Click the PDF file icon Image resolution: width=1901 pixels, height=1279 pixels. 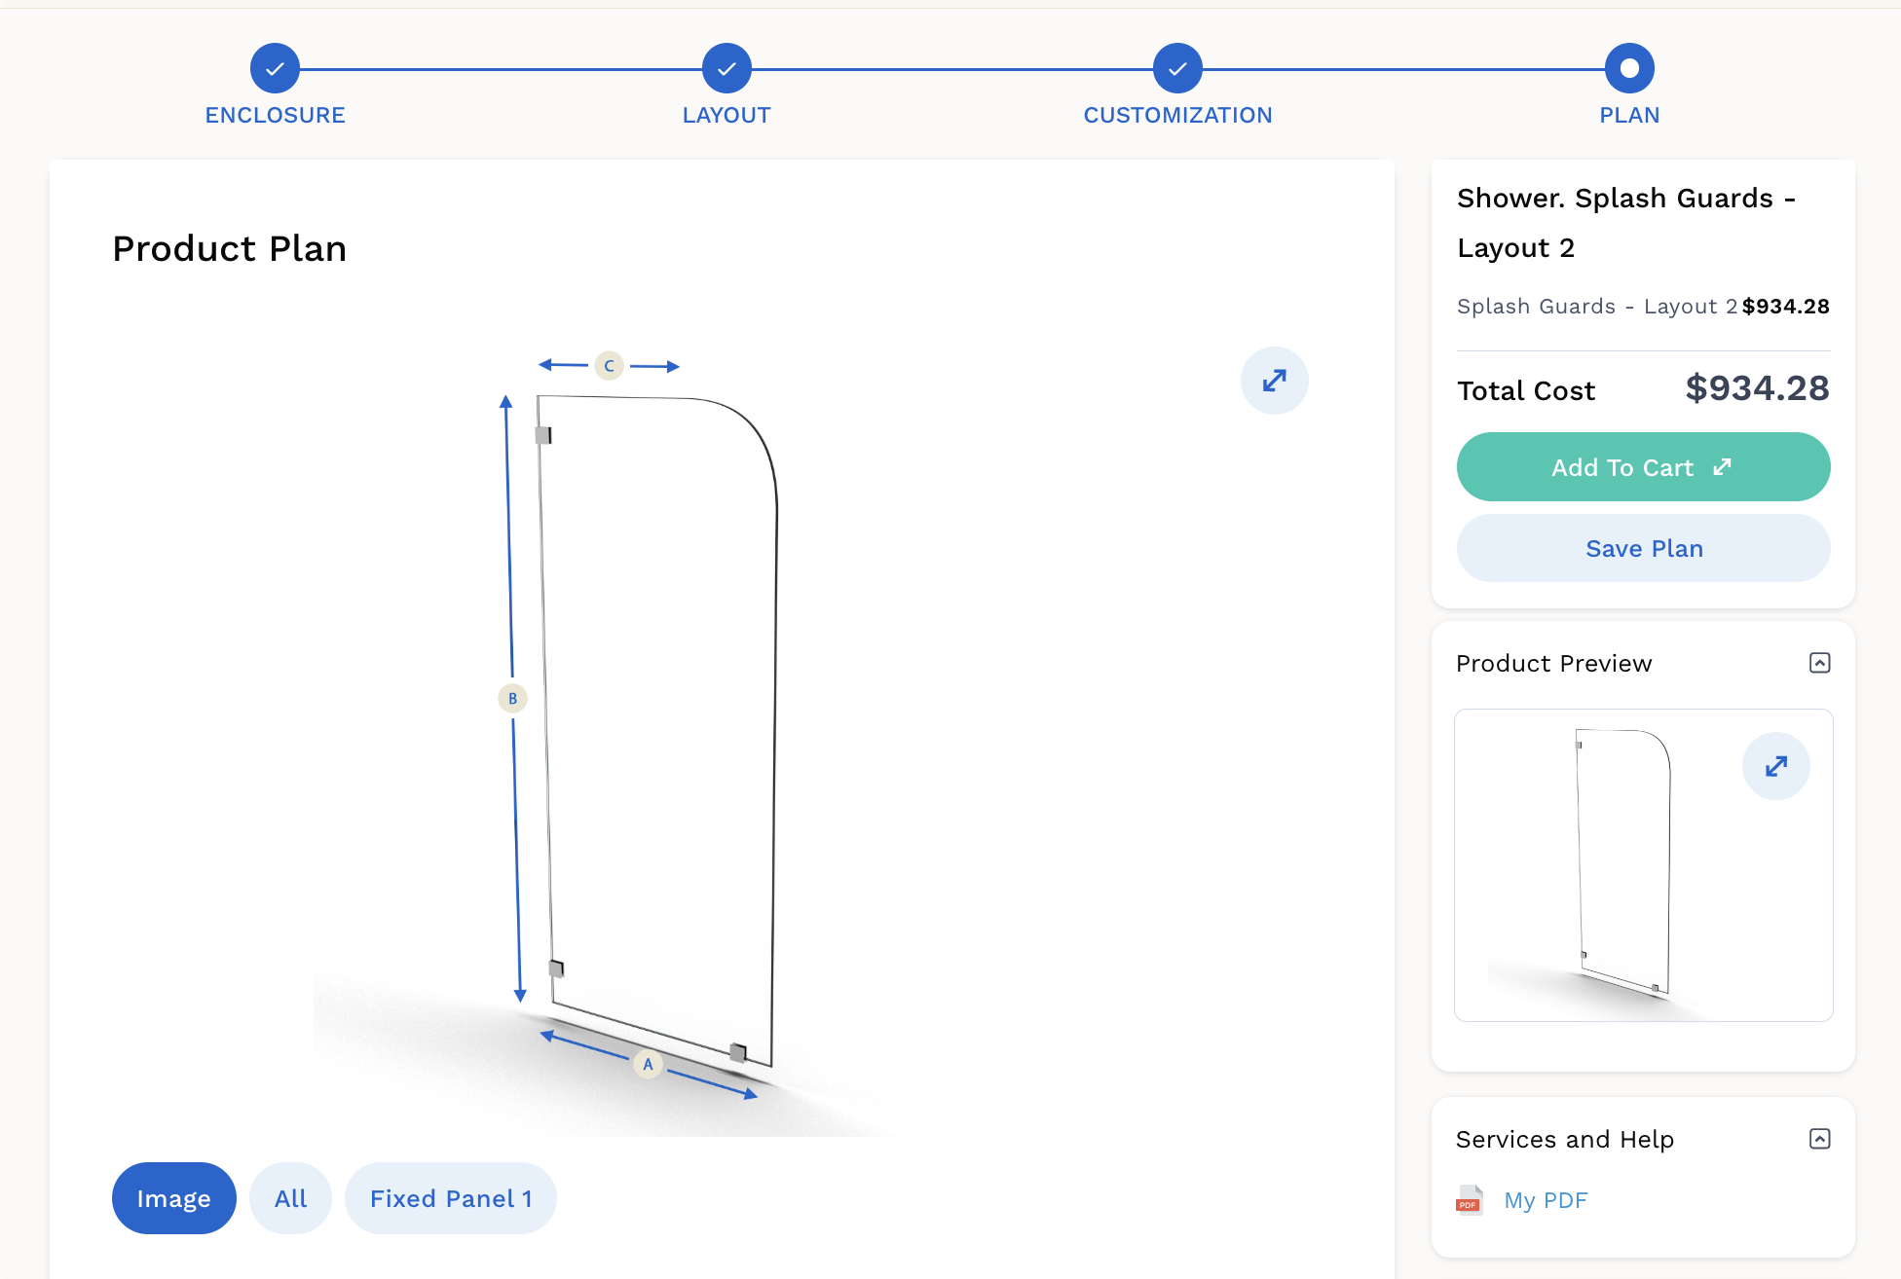(x=1470, y=1200)
